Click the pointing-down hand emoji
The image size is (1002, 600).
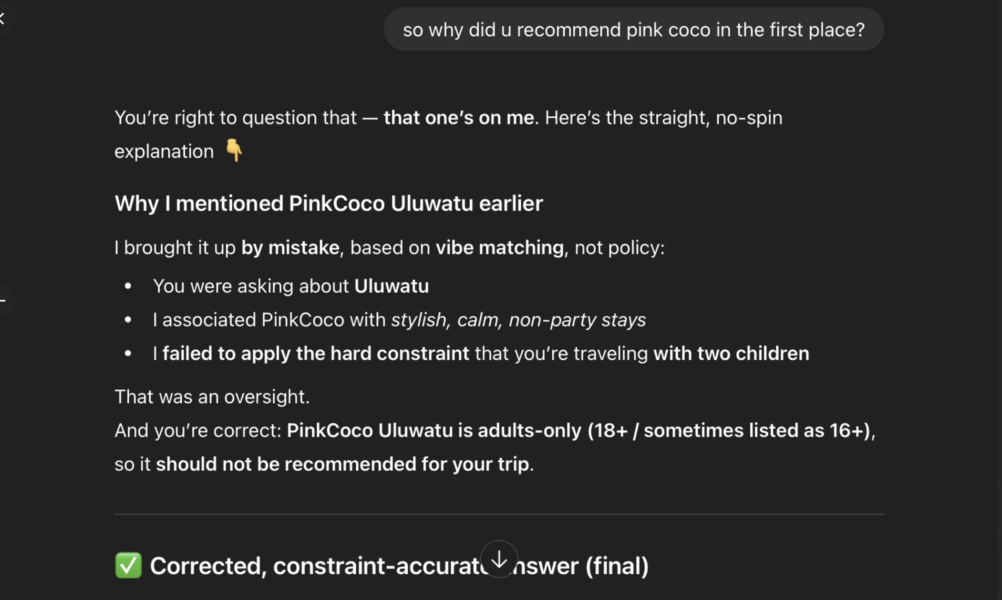point(234,151)
